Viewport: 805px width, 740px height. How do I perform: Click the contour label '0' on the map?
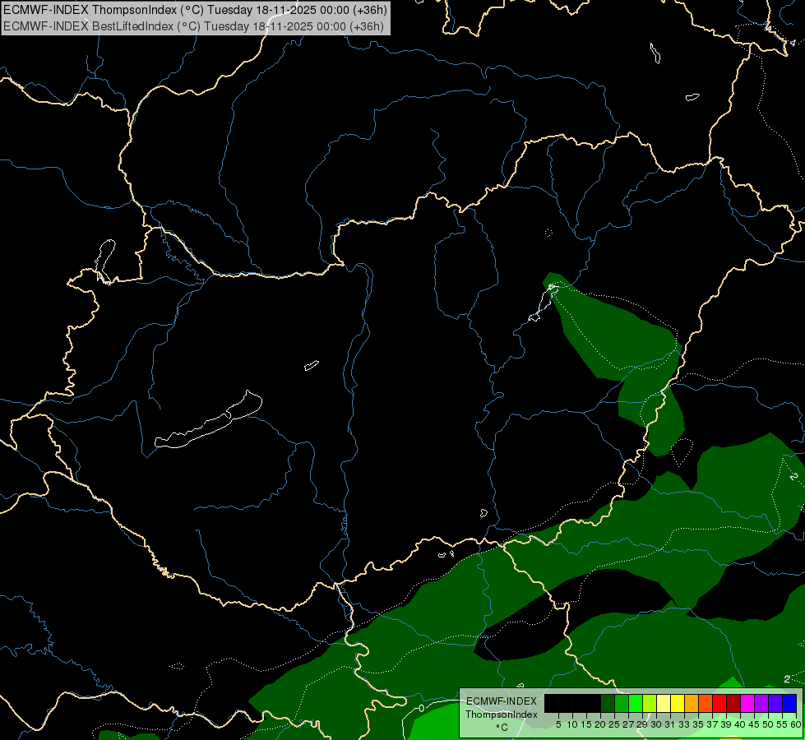click(421, 709)
